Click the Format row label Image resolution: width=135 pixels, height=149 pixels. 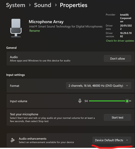(x=15, y=86)
